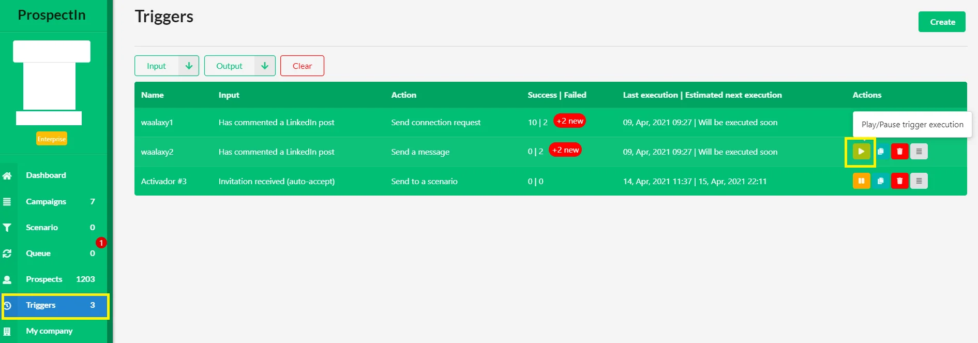978x343 pixels.
Task: Click 'Send a message' action cell
Action: pyautogui.click(x=420, y=152)
